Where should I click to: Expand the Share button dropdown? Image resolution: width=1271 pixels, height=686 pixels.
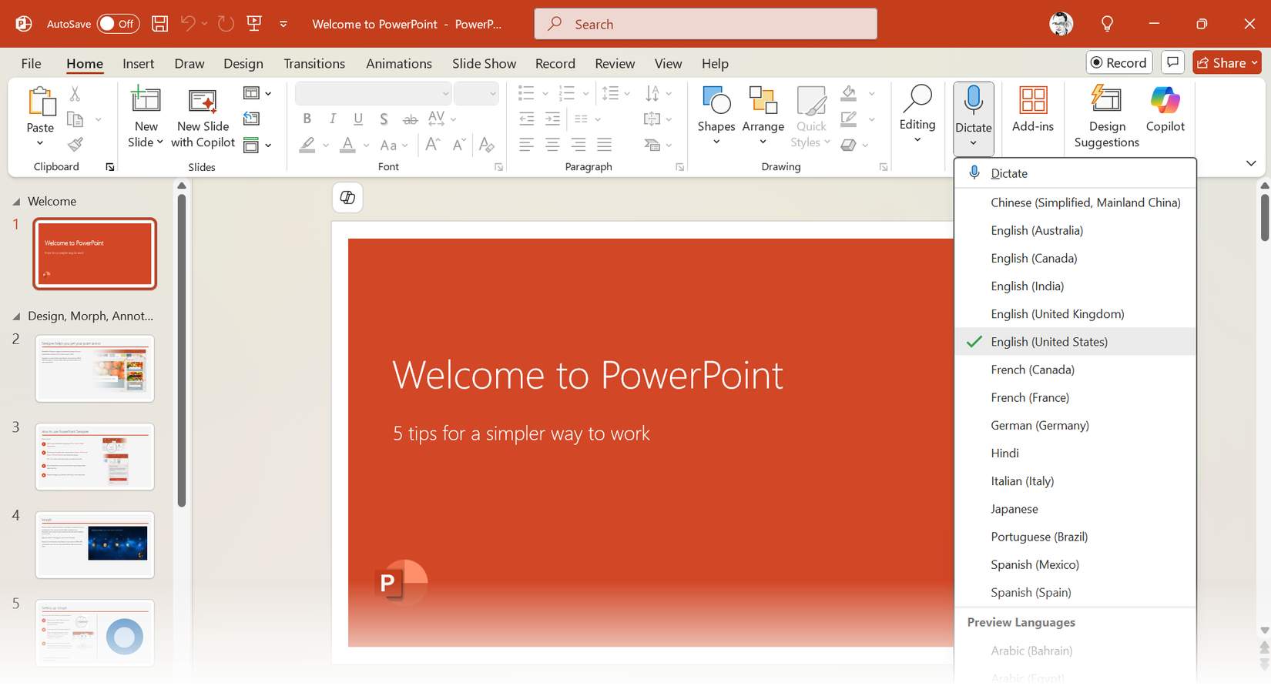click(x=1255, y=62)
